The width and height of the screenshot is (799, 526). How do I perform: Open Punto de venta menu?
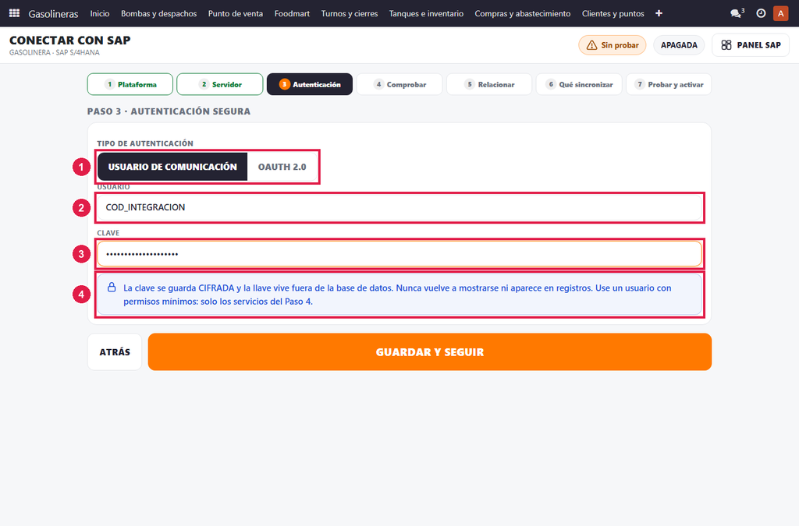coord(236,14)
